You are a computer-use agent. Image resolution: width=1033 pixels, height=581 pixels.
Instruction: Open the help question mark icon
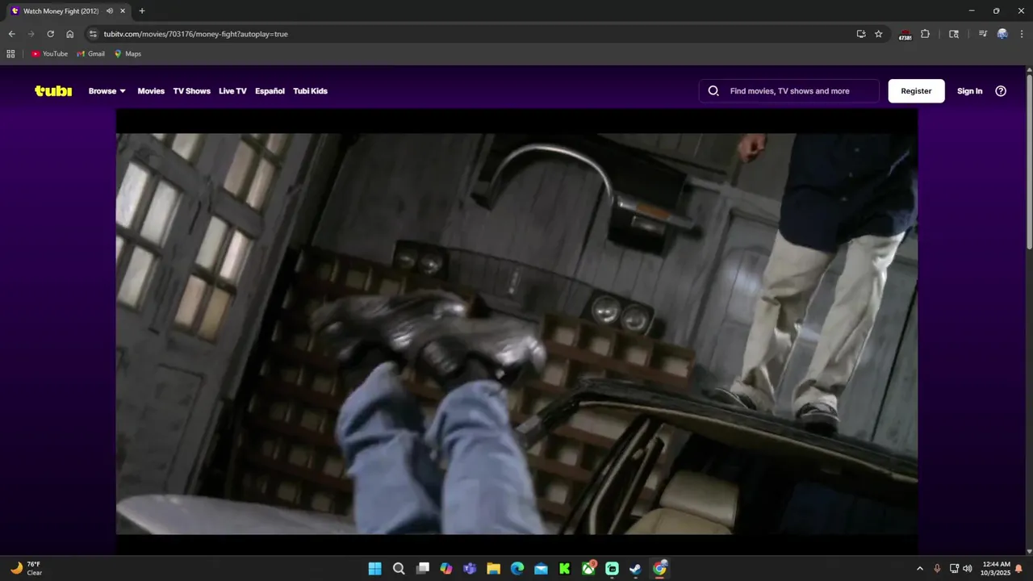(x=1001, y=91)
